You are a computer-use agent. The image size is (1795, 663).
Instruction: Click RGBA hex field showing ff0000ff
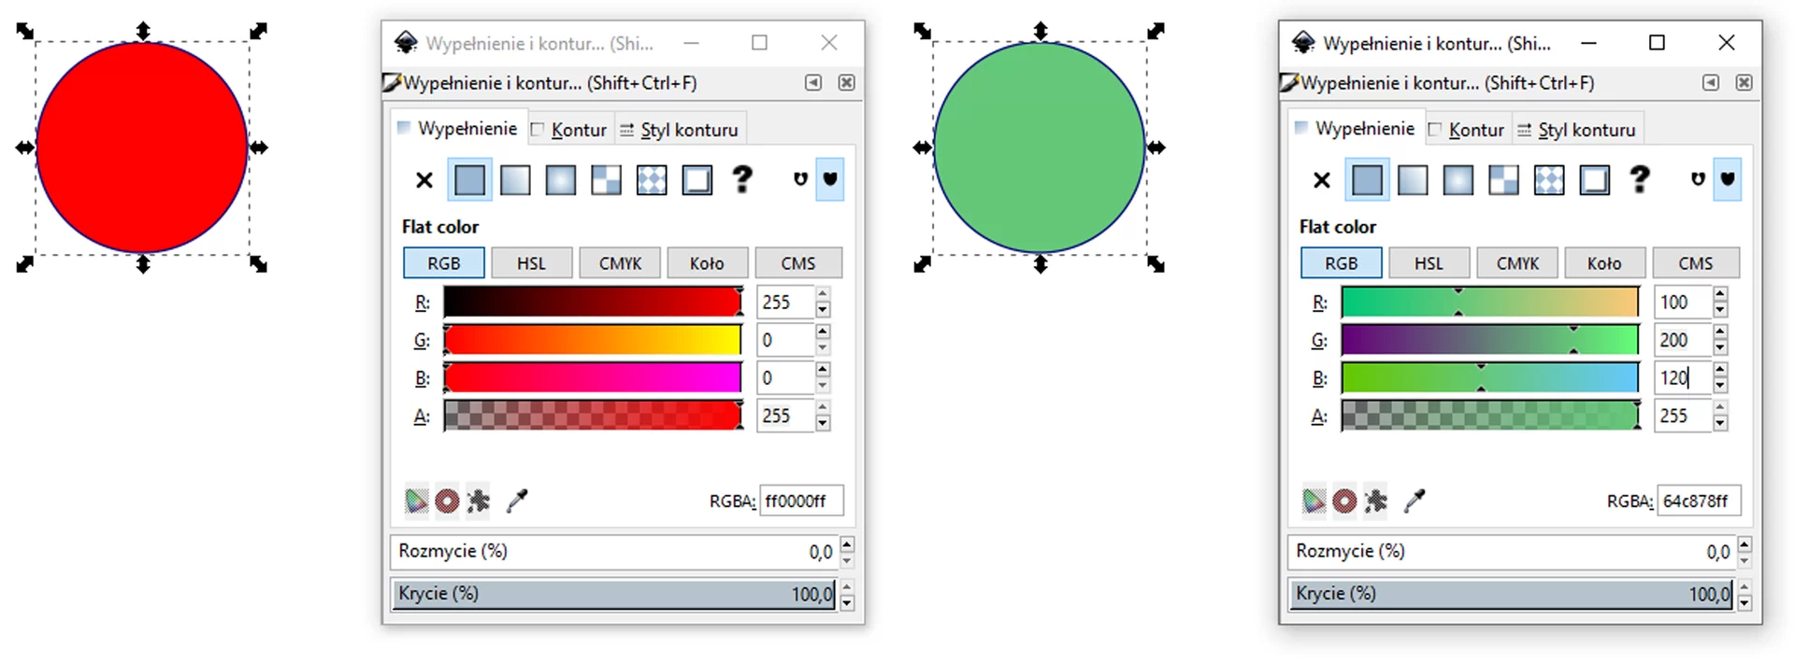(801, 501)
